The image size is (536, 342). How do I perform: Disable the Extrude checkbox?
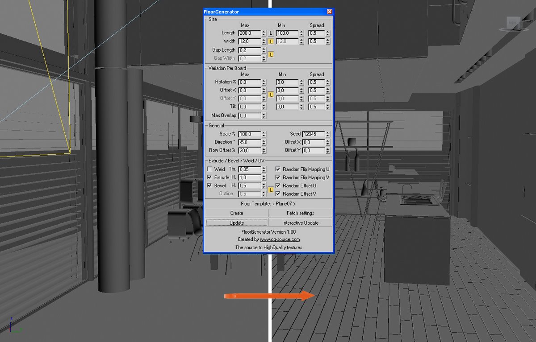point(210,177)
